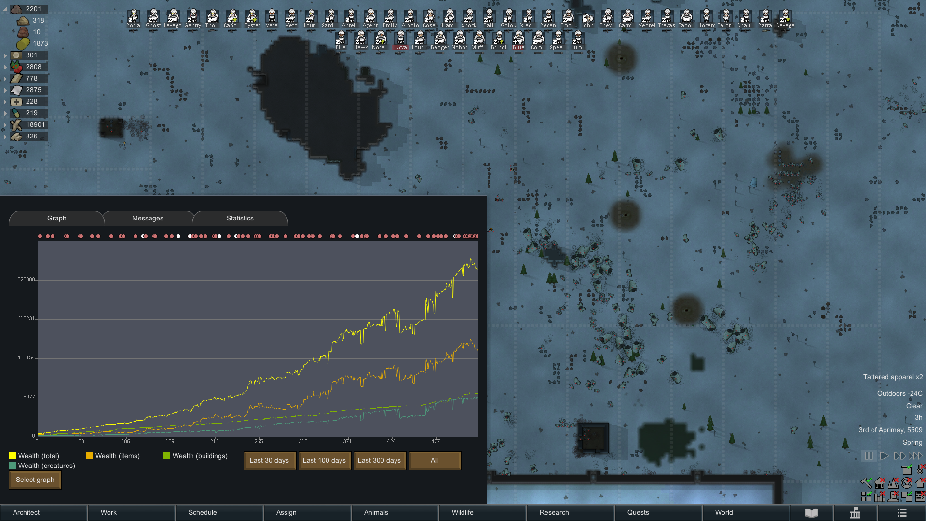This screenshot has height=521, width=926.
Task: Click the Last 30 days button
Action: (x=269, y=460)
